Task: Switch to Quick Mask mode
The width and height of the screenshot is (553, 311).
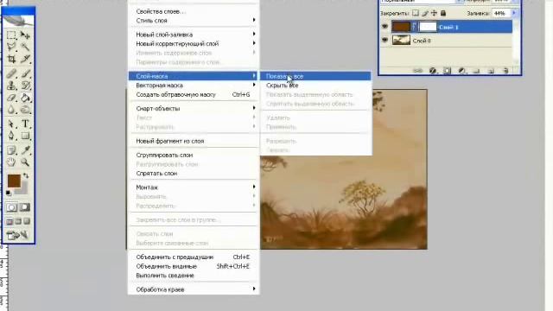Action: point(25,207)
